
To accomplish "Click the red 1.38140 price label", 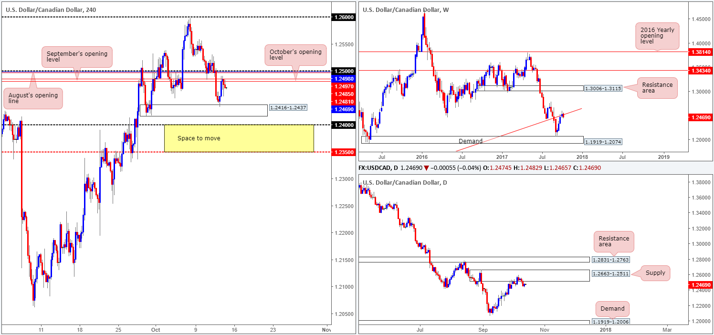I will click(x=700, y=51).
